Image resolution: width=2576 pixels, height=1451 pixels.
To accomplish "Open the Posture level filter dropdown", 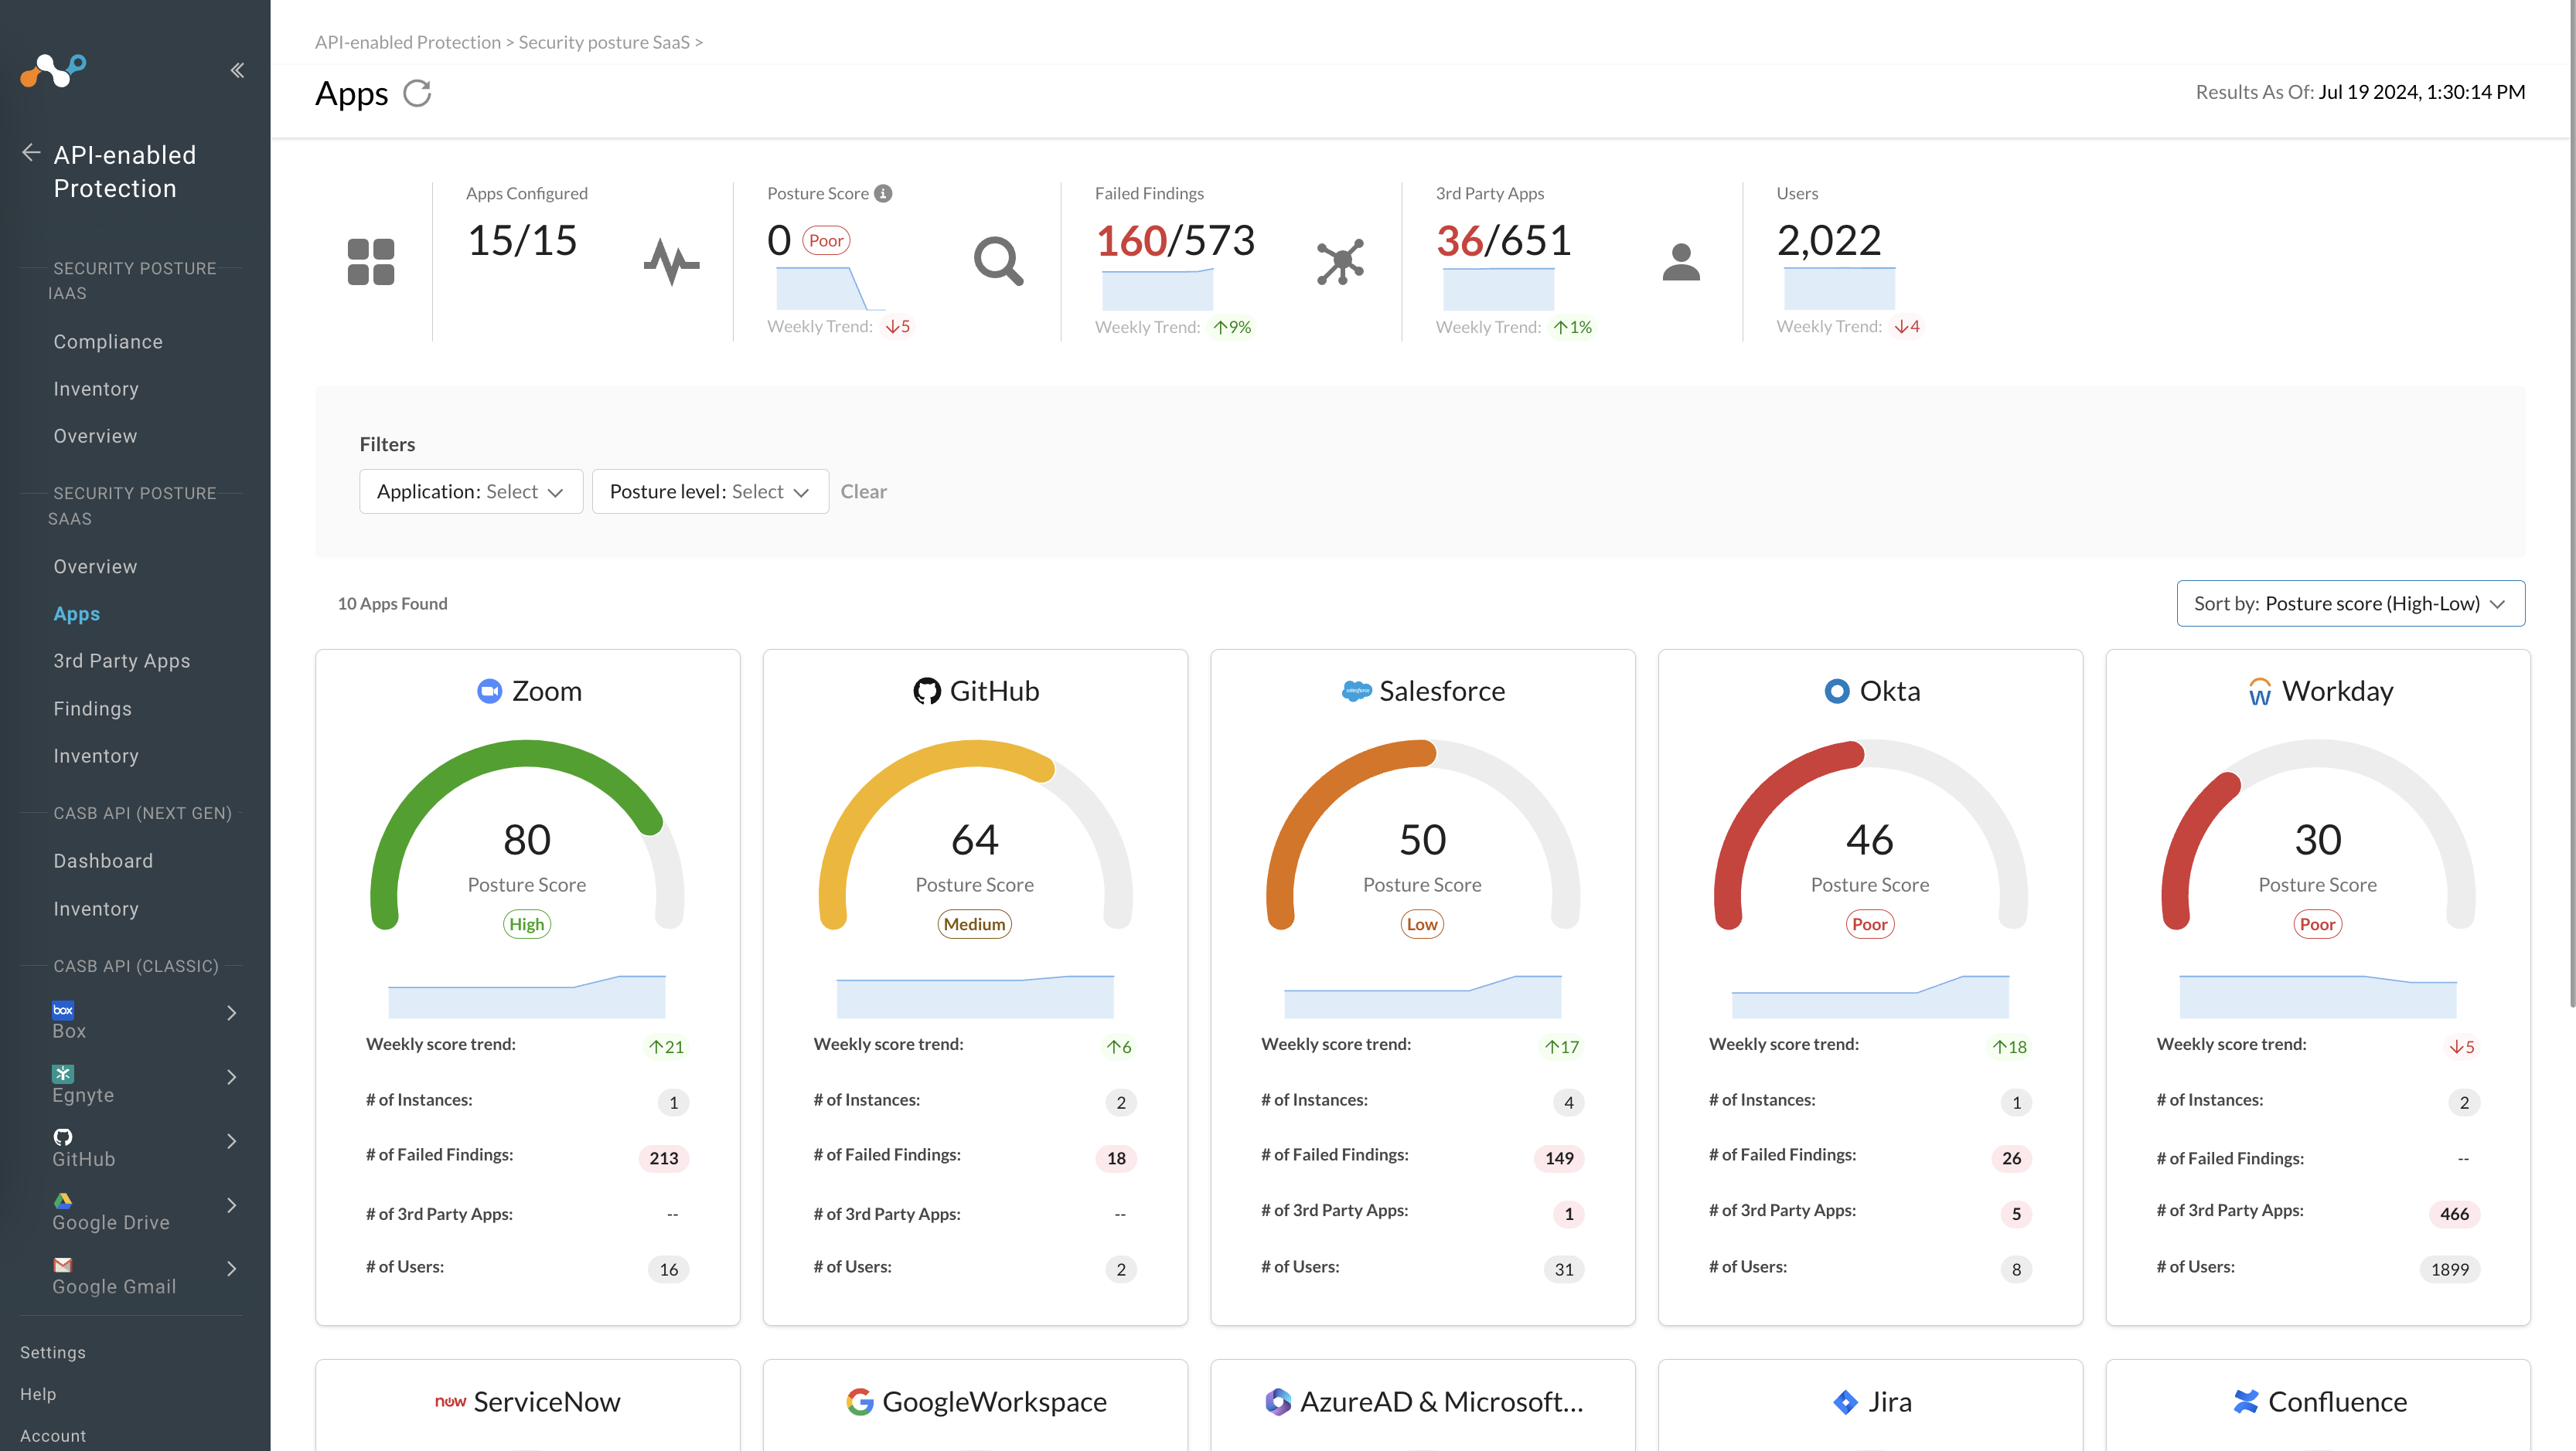I will 710,491.
